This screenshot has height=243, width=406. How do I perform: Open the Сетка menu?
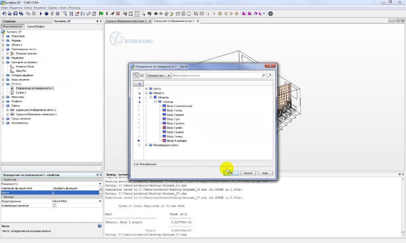28,8
